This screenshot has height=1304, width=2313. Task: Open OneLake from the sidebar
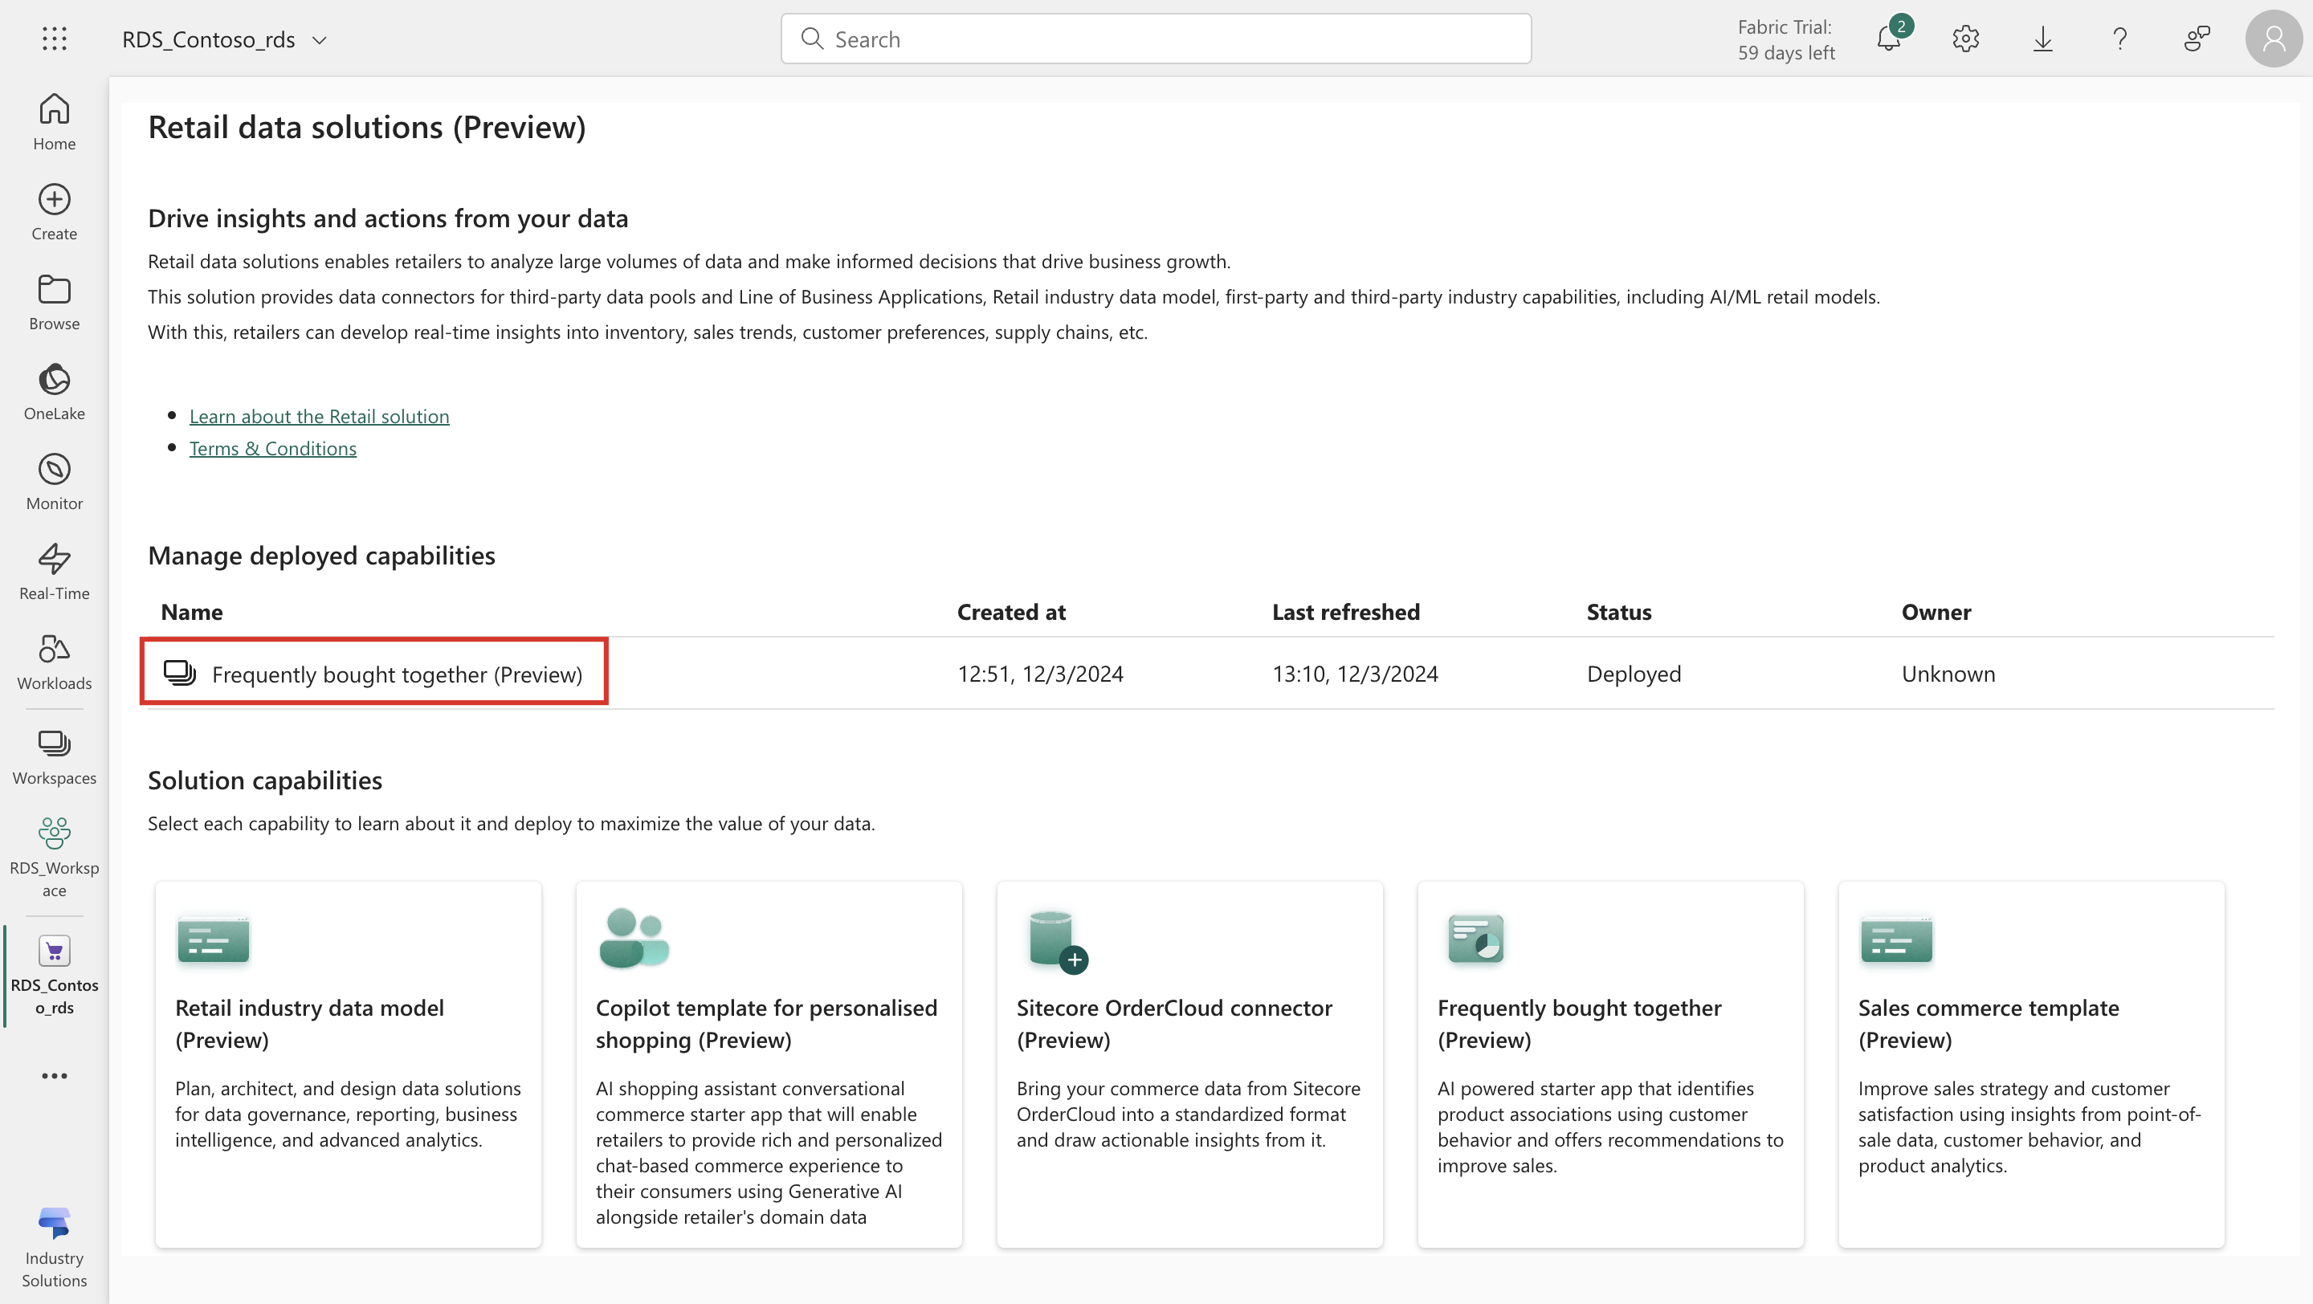[x=54, y=392]
